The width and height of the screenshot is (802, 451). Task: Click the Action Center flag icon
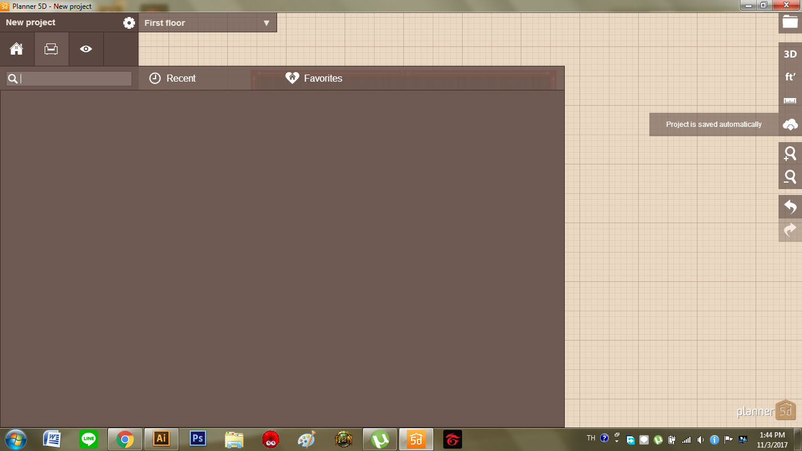pyautogui.click(x=729, y=439)
